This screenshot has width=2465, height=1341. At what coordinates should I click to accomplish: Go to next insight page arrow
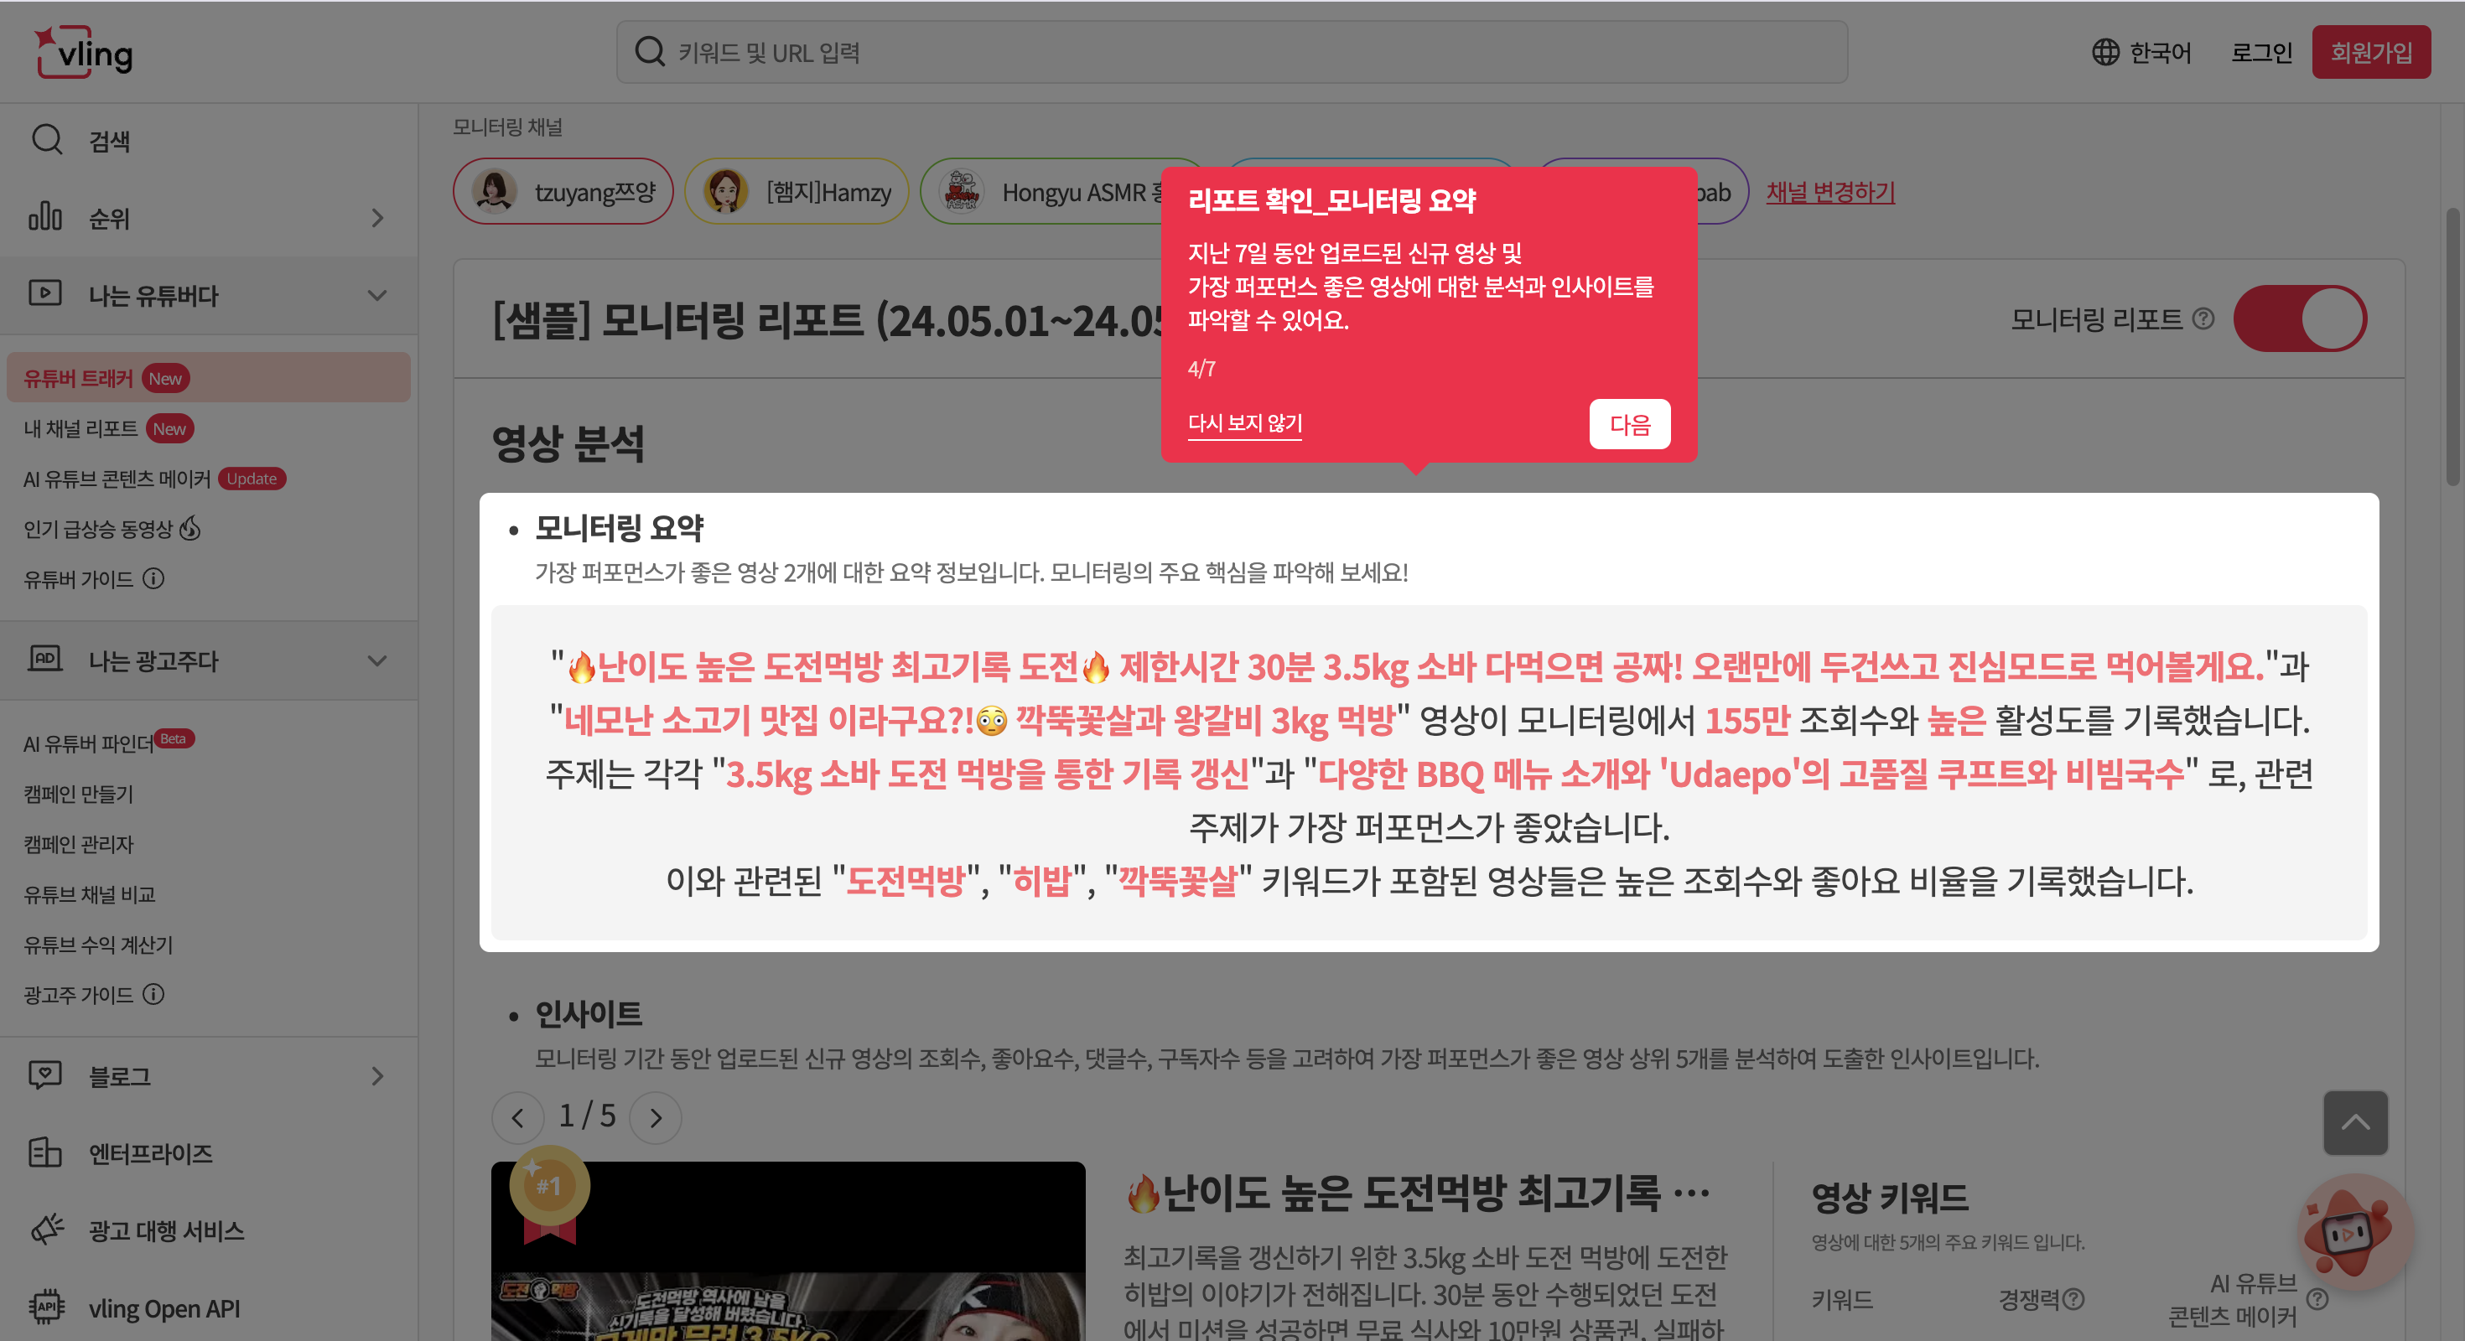point(656,1117)
